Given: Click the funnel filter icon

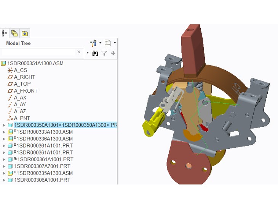Looking at the screenshot, I should [104, 53].
